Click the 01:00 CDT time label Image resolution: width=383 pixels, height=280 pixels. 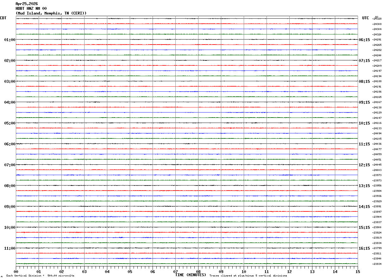[10, 40]
